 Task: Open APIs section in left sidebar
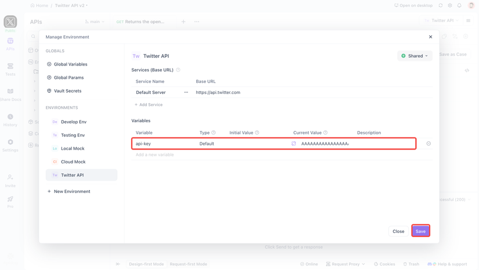pos(10,44)
